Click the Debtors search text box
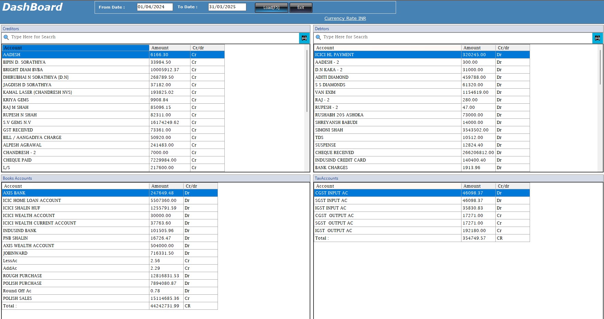 pos(456,37)
